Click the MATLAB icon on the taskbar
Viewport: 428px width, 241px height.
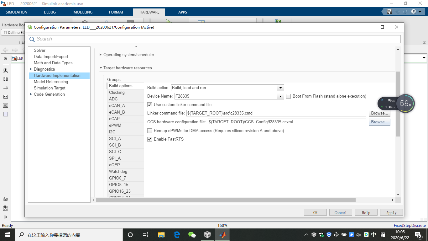click(222, 235)
